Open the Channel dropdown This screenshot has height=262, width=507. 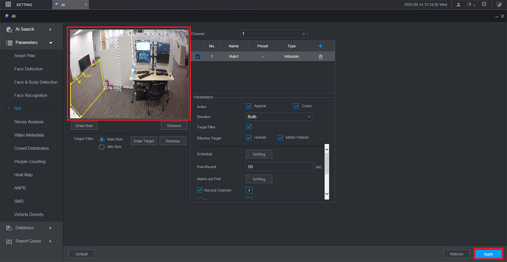[274, 34]
